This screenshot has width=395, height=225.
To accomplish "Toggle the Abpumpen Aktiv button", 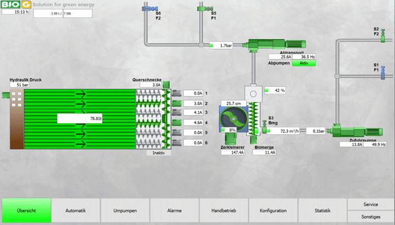I will 303,63.
